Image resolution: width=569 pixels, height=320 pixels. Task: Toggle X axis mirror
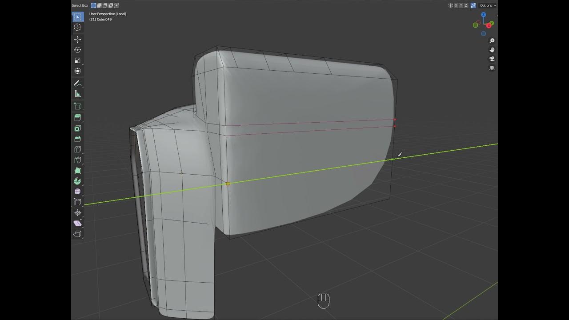click(456, 5)
